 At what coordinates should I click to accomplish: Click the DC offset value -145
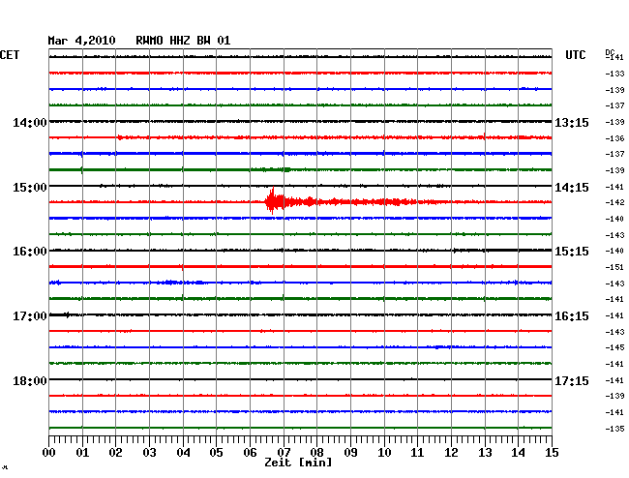point(614,347)
